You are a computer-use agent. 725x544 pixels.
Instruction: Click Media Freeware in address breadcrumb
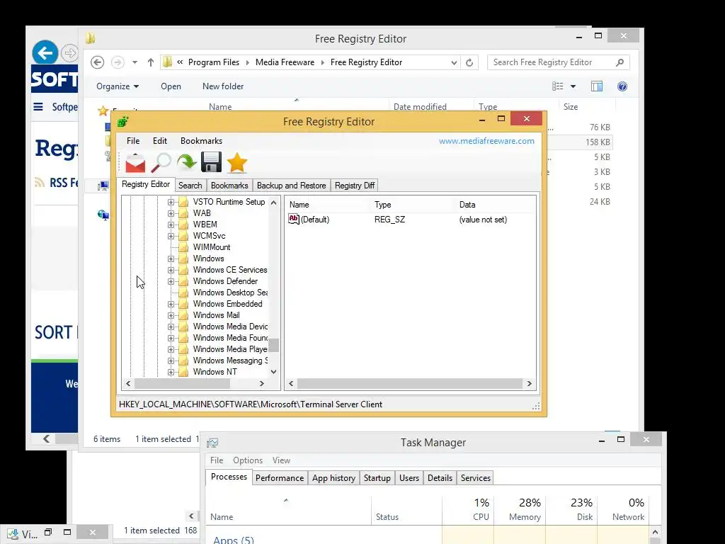[x=285, y=62]
